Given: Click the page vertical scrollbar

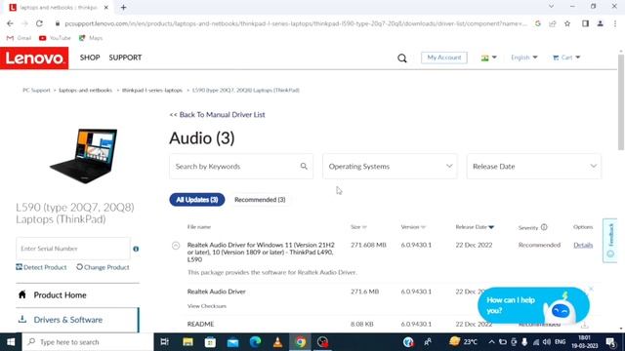Looking at the screenshot, I should 621,102.
